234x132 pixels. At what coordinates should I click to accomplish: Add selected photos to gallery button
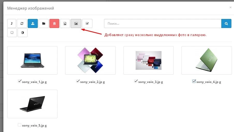76,24
